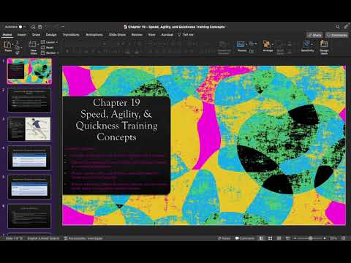
Task: Expand the Sensitivity dropdown arrow
Action: tap(312, 45)
